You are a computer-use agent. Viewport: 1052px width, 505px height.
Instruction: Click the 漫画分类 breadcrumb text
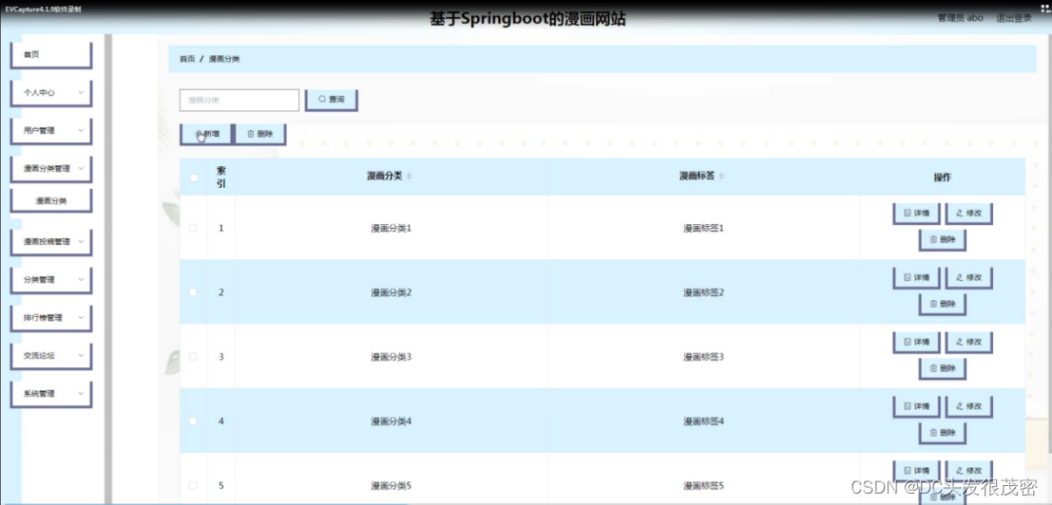[x=224, y=59]
